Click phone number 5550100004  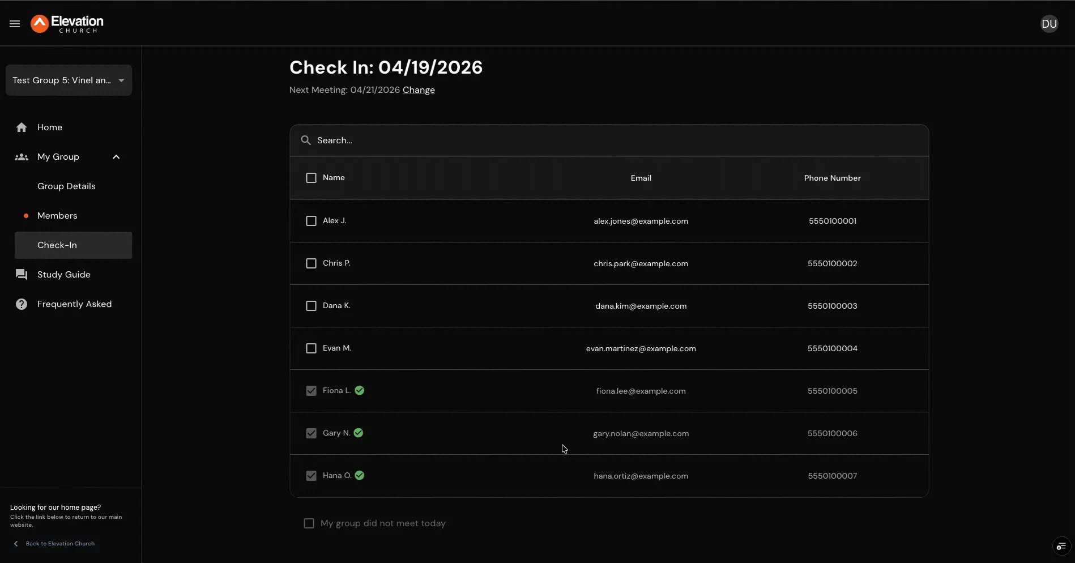[x=833, y=348]
